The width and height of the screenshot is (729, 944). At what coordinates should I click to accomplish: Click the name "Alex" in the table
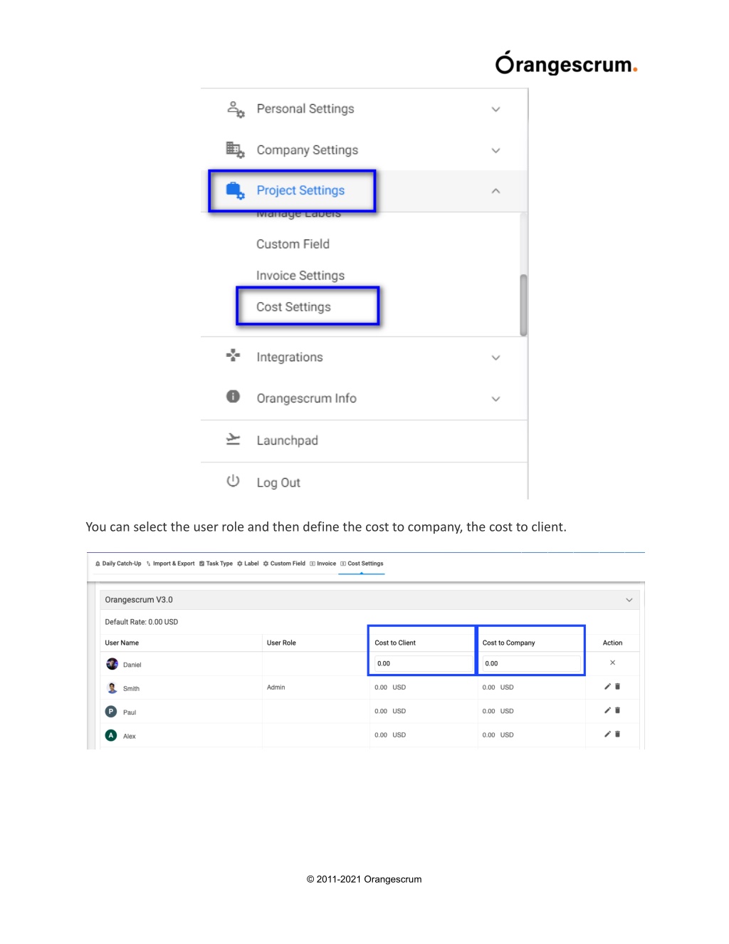129,737
